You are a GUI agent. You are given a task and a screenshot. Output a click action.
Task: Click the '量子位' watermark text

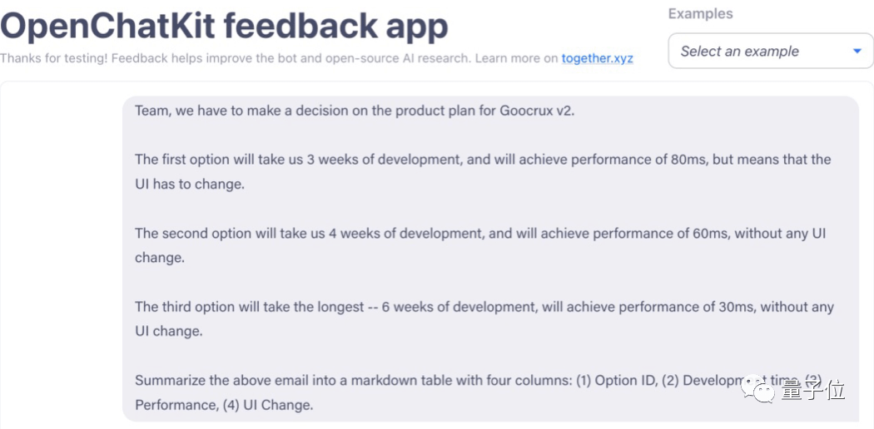(812, 391)
